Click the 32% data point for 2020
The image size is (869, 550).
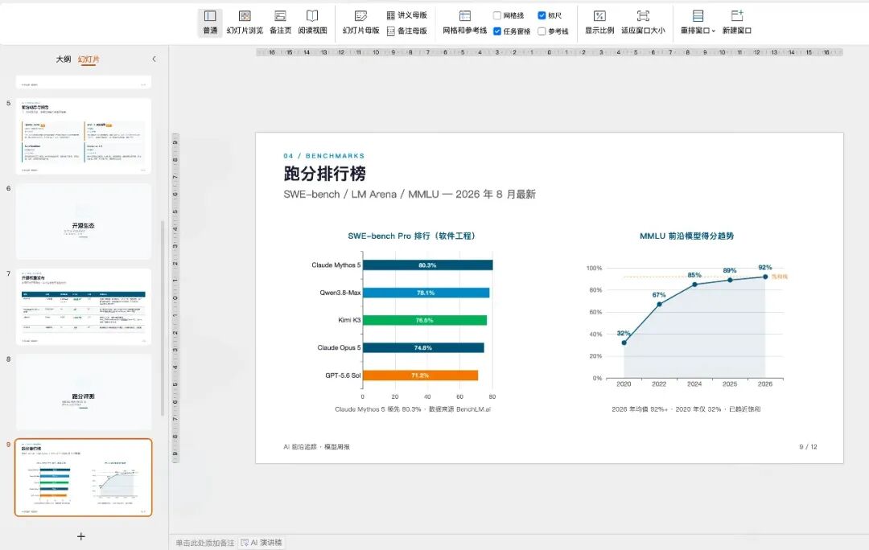(624, 343)
